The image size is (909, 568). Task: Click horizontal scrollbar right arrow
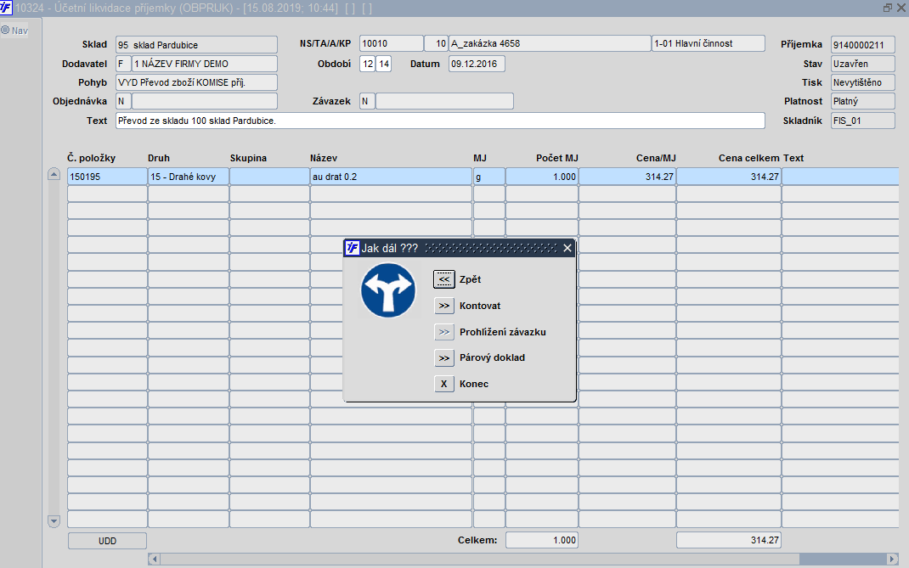pyautogui.click(x=893, y=560)
